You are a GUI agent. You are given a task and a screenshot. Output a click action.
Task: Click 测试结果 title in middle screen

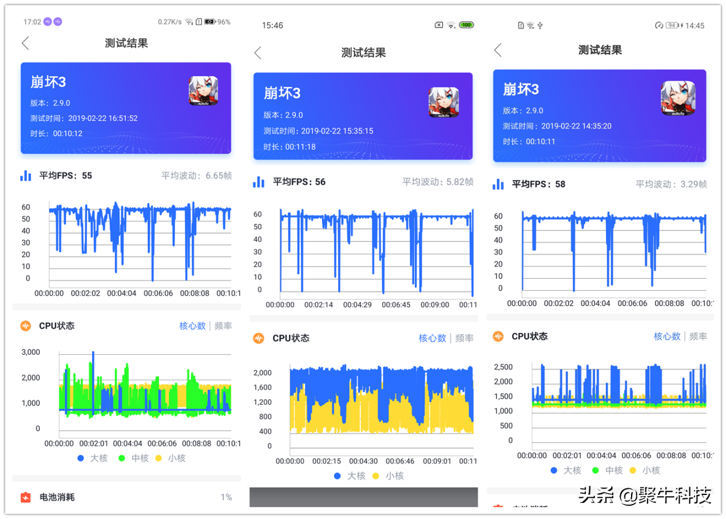click(364, 53)
